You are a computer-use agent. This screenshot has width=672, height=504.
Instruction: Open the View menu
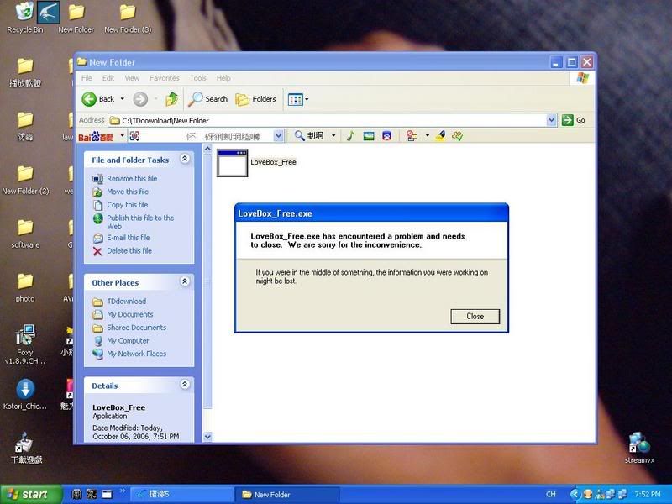pyautogui.click(x=132, y=78)
